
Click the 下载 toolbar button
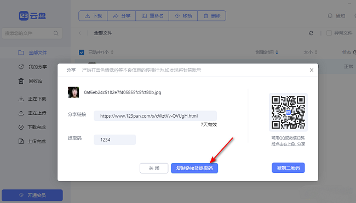[x=93, y=16]
